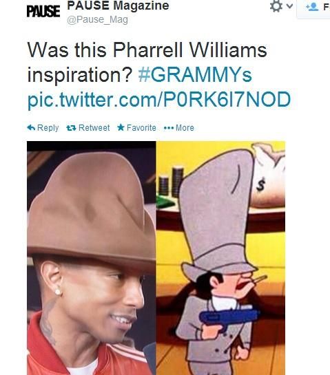Visit the PAUSE Magazine profile name
330x375 pixels.
[x=118, y=6]
